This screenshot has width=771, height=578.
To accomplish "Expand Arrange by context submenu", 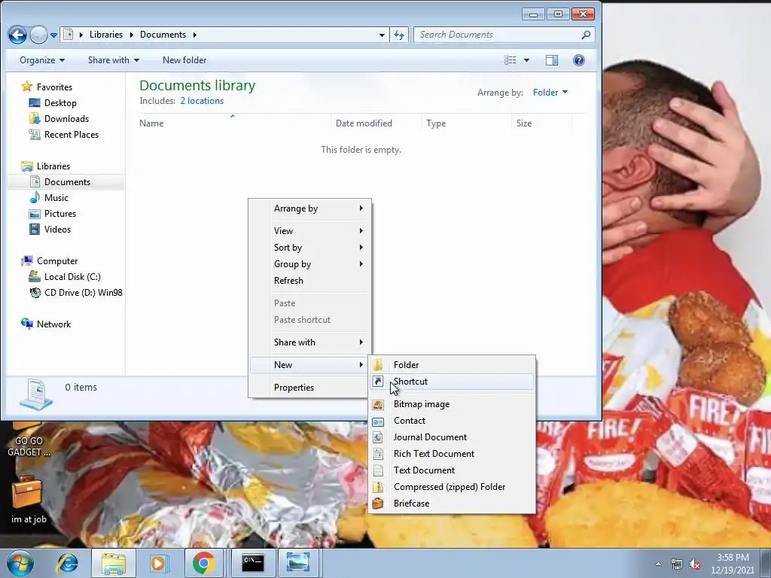I will click(309, 208).
